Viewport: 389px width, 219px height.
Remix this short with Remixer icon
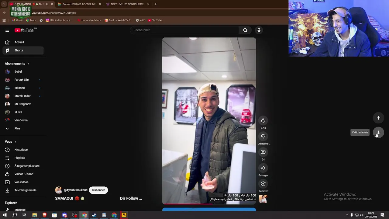263,184
